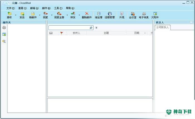The image size is (195, 119).
Task: Open the 转发 dropdown arrow
Action: pos(79,15)
